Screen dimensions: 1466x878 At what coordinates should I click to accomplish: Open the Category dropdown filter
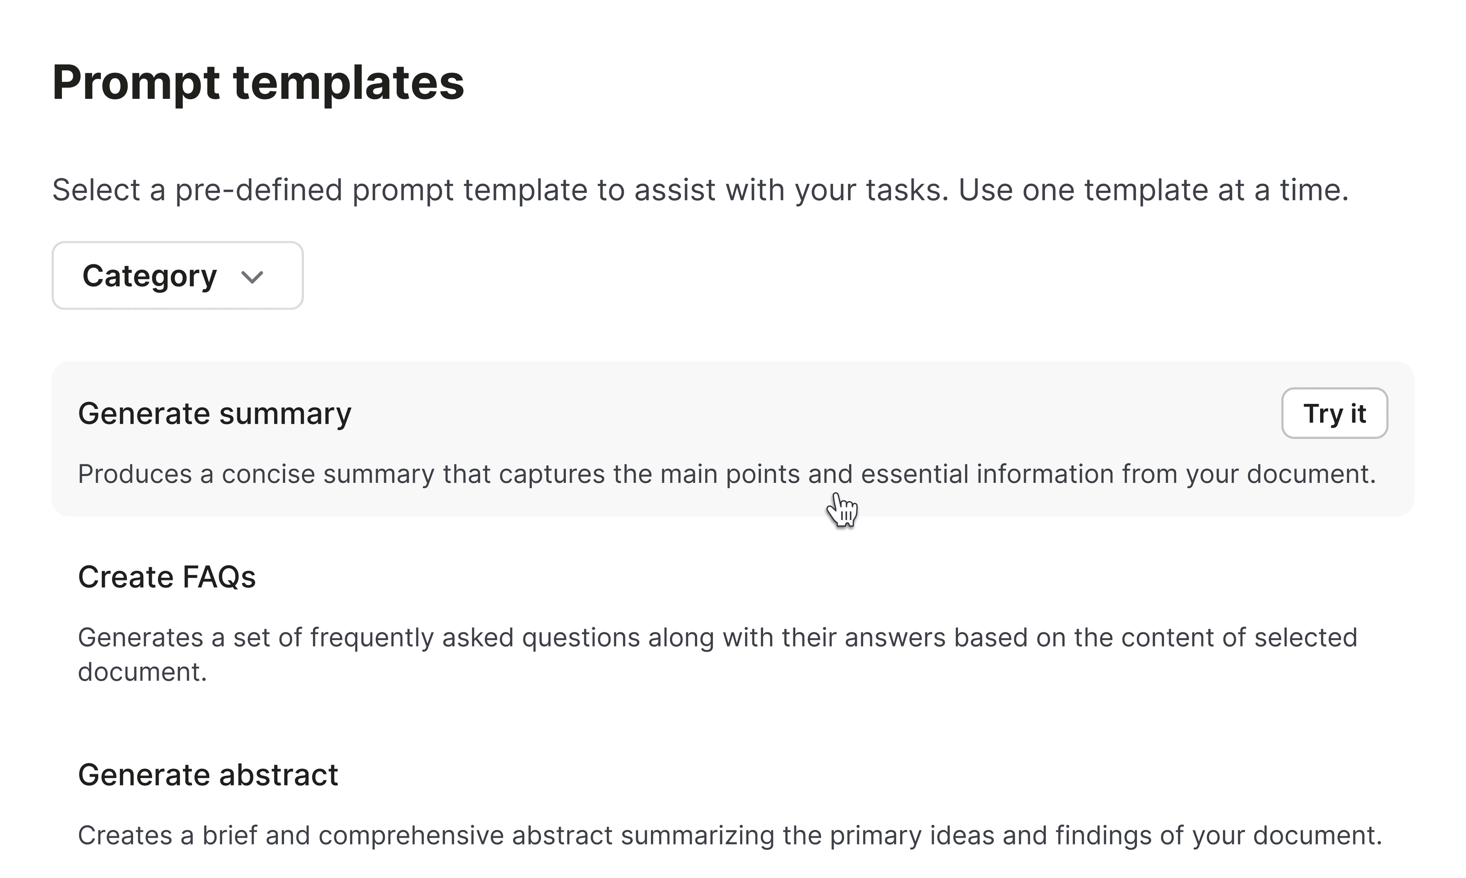point(178,275)
